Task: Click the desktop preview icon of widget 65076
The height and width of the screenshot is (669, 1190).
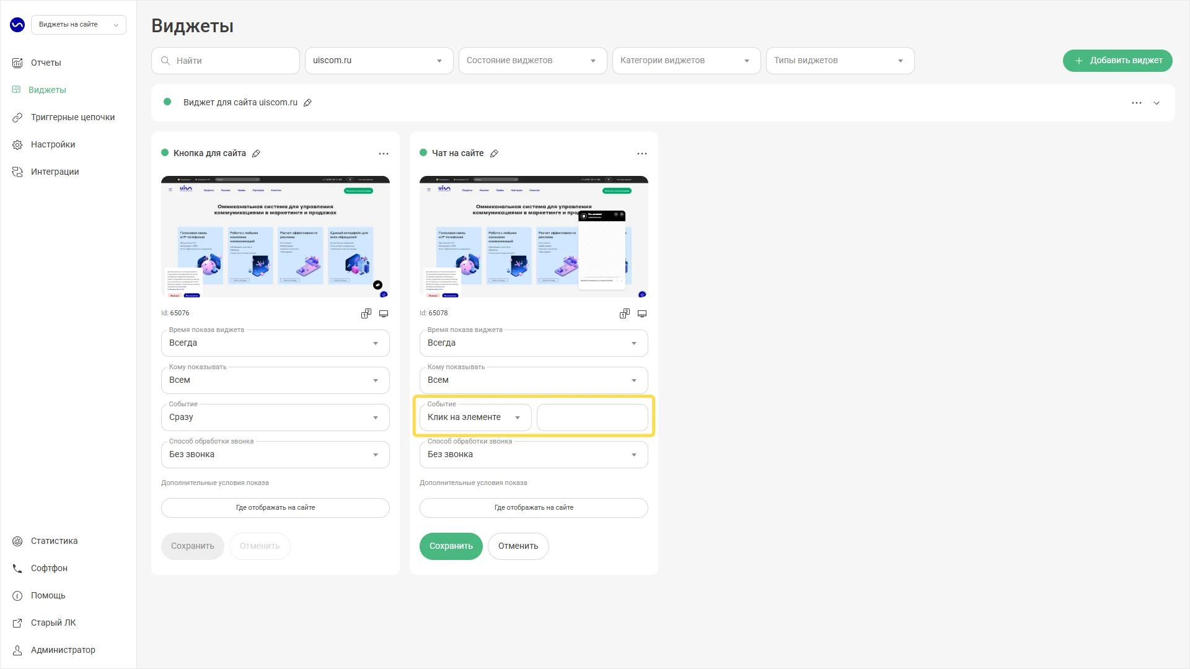Action: 384,313
